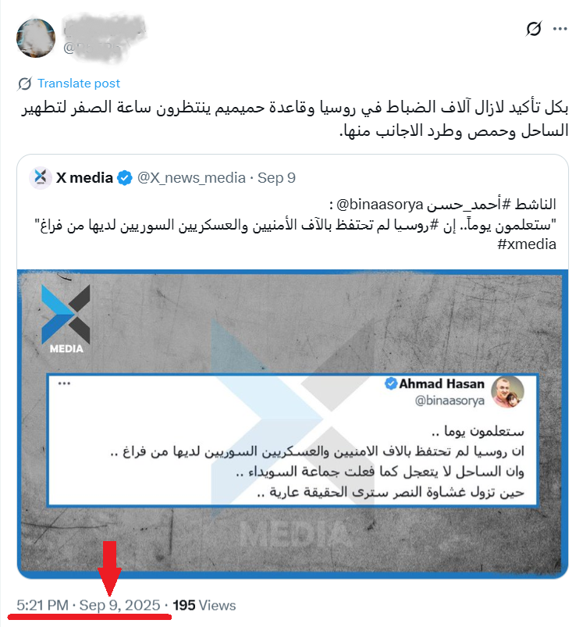The image size is (583, 627).
Task: Click the poster's profile avatar
Action: click(36, 38)
